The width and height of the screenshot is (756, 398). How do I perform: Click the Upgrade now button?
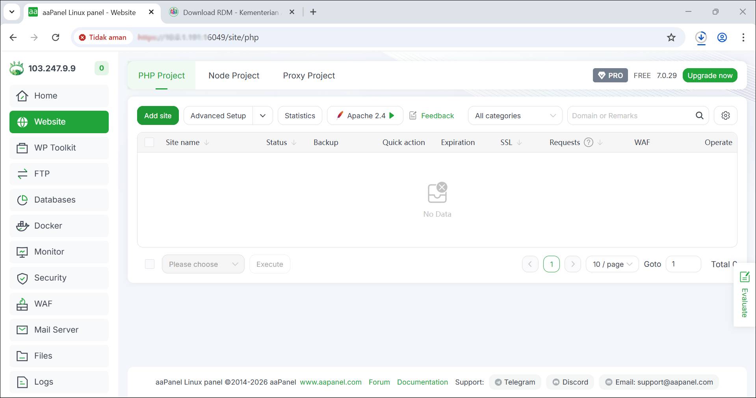tap(710, 75)
